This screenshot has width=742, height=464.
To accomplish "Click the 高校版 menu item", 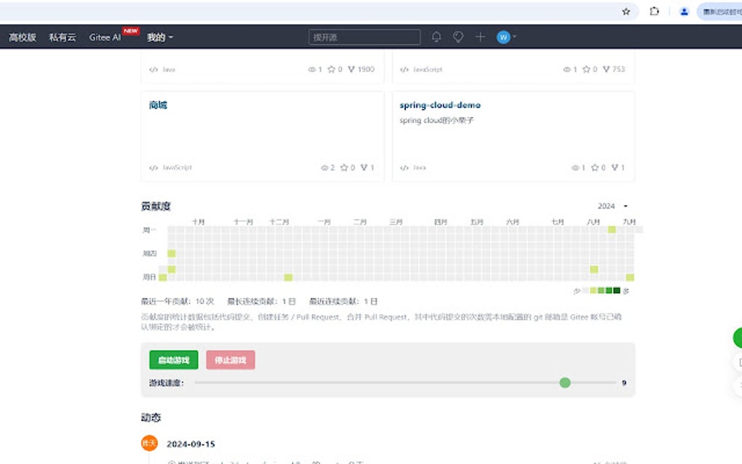I will point(23,36).
